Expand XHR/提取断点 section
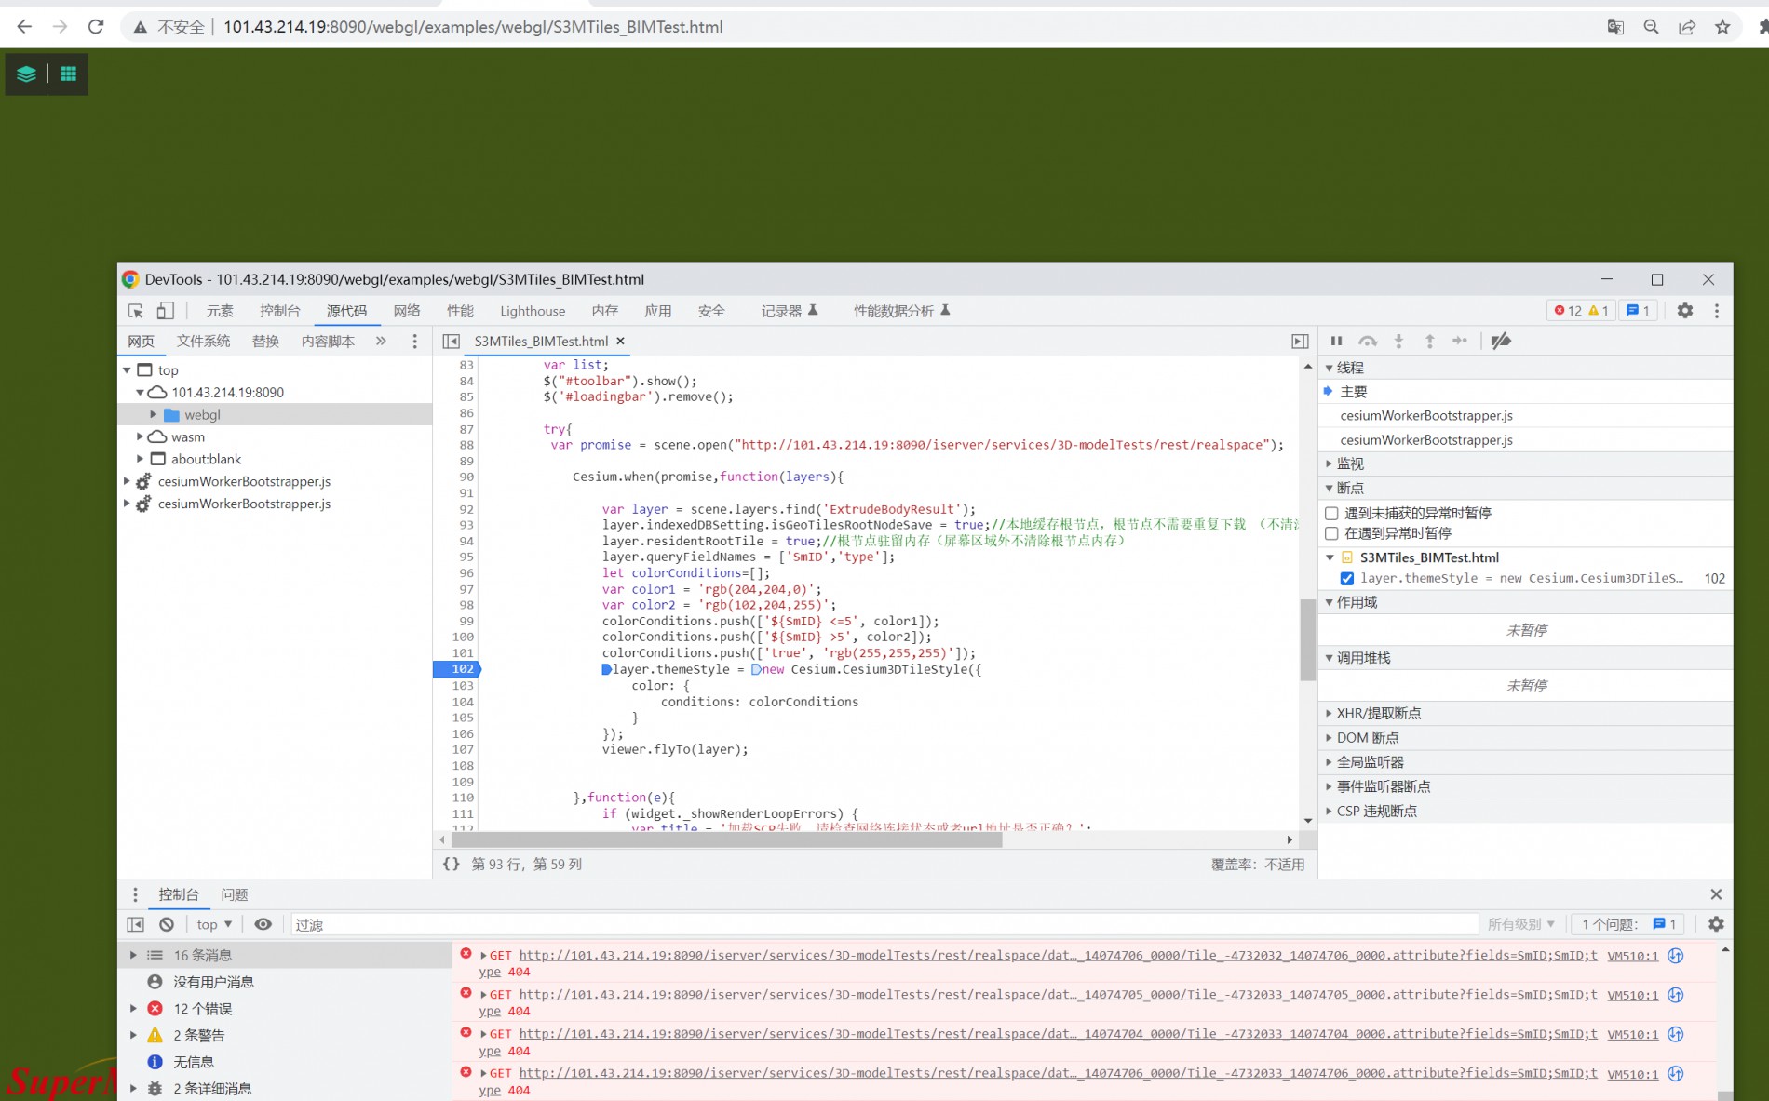This screenshot has height=1101, width=1769. pos(1525,713)
